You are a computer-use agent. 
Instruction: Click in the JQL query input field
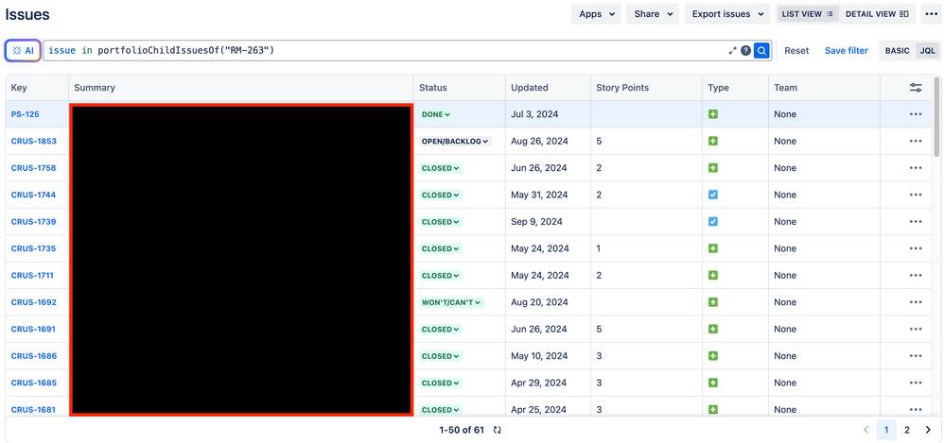pos(385,50)
